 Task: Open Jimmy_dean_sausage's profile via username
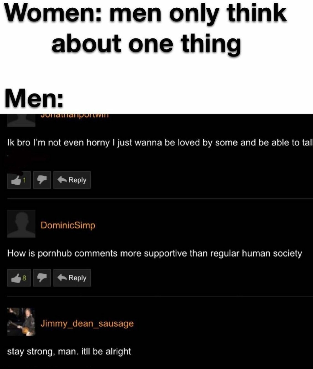pos(87,323)
